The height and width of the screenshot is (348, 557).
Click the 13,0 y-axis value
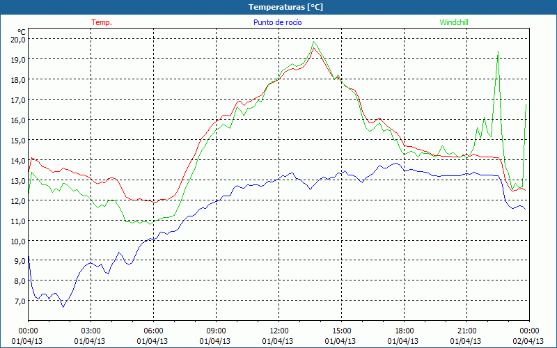[18, 181]
